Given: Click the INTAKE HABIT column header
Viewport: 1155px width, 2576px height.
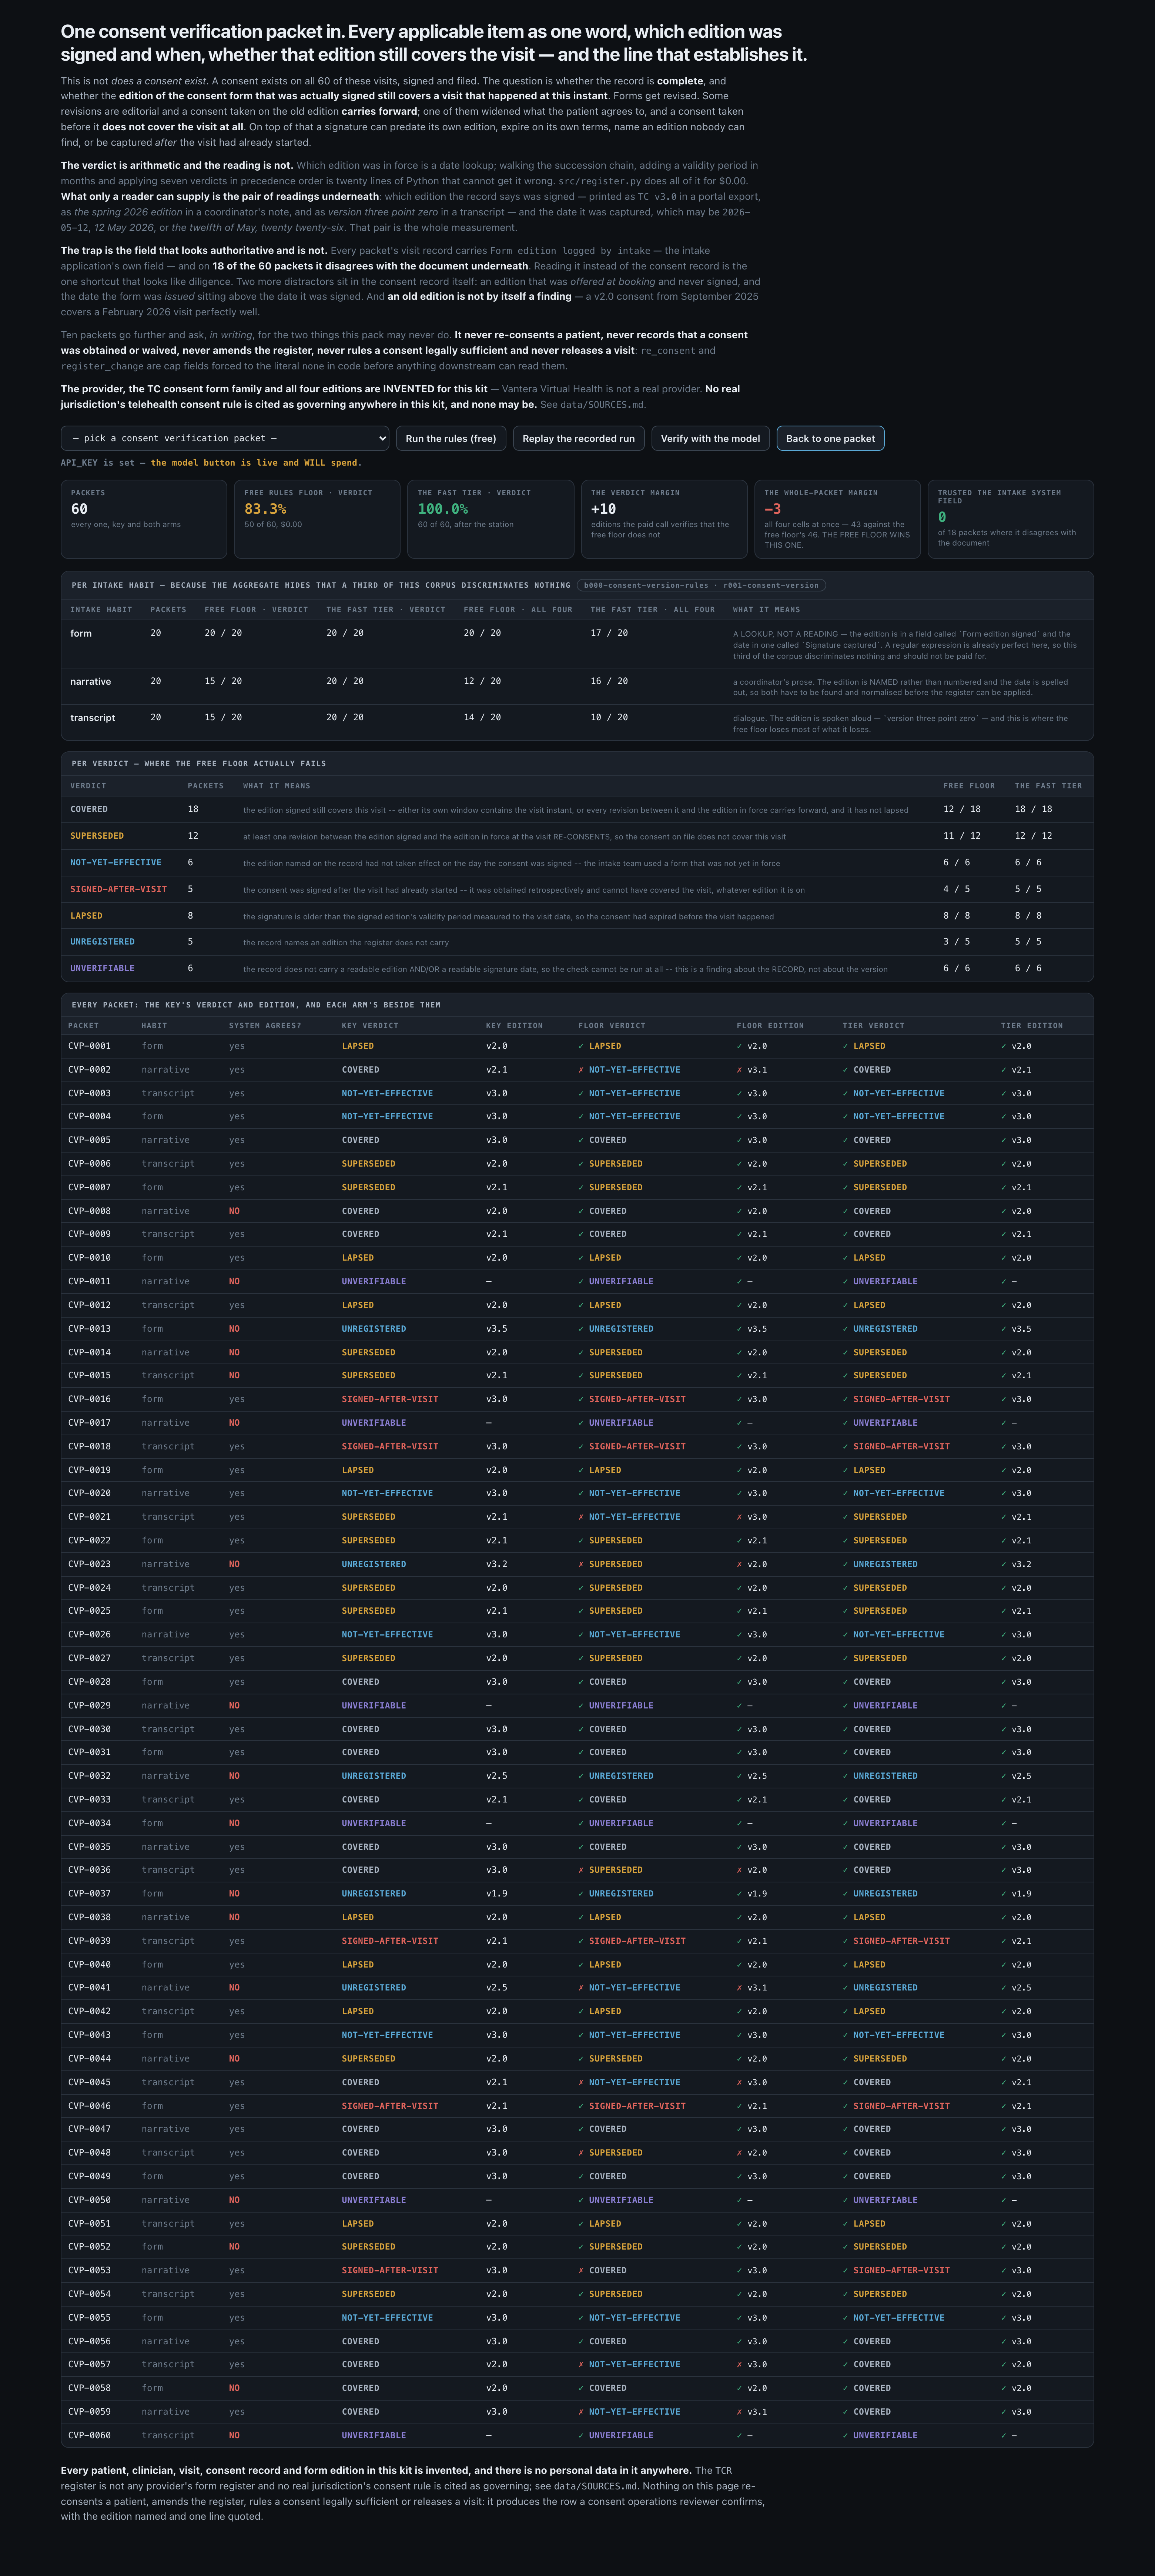Looking at the screenshot, I should [x=101, y=610].
